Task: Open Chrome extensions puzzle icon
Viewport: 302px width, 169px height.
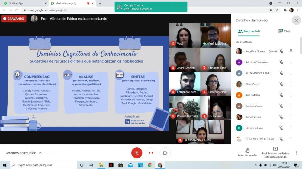Action: tap(285, 10)
